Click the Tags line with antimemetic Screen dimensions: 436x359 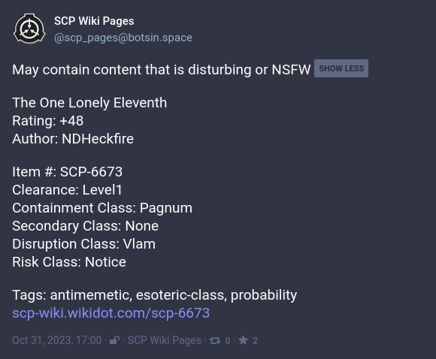(x=155, y=295)
